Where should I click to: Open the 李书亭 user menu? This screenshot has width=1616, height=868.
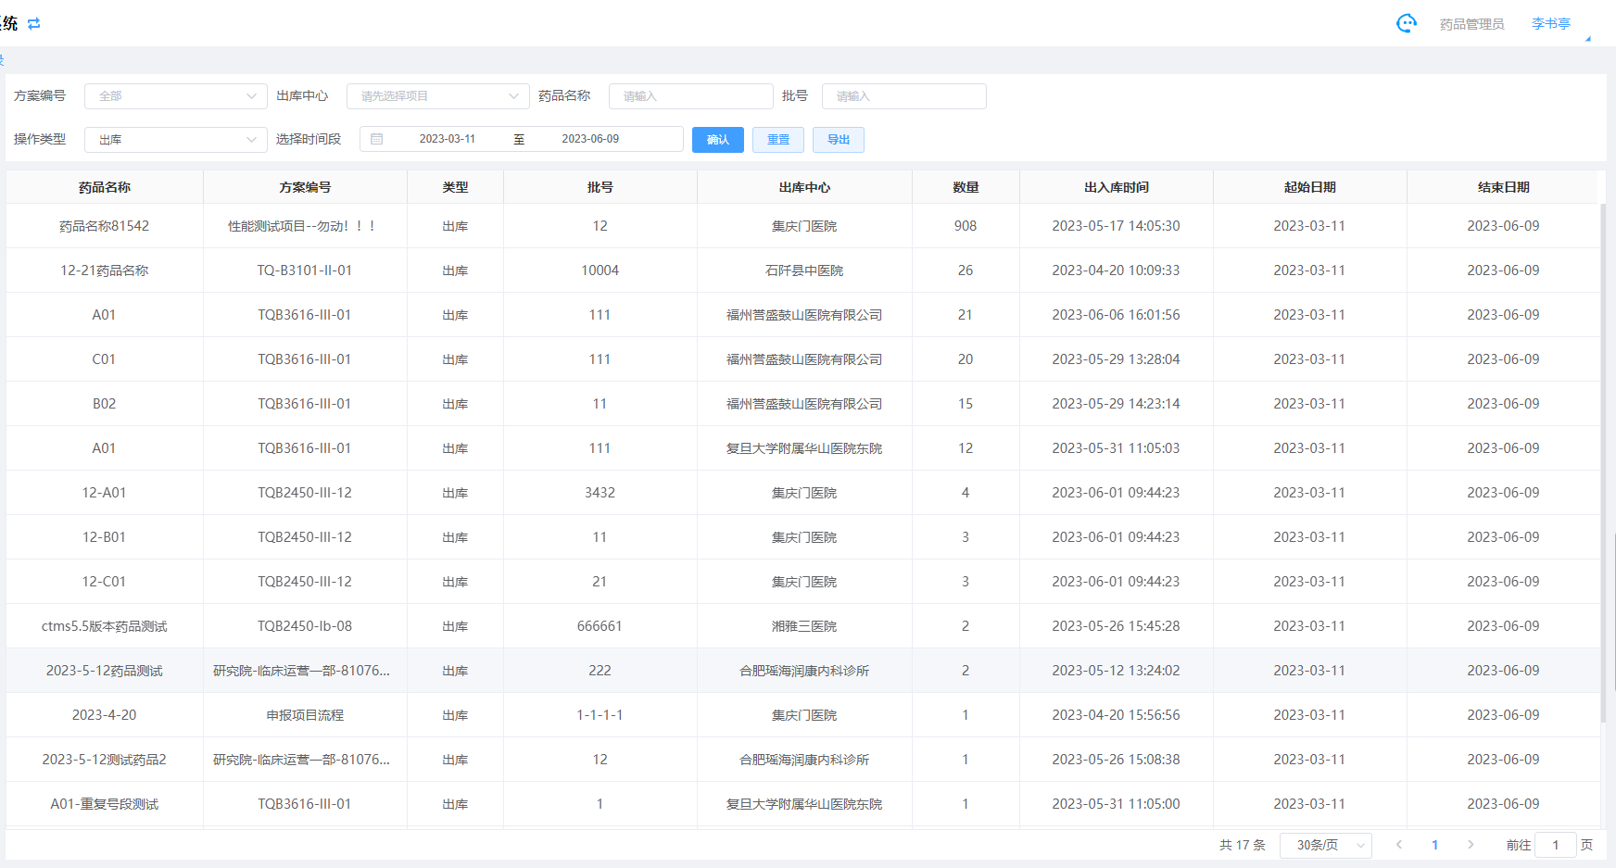click(x=1551, y=24)
